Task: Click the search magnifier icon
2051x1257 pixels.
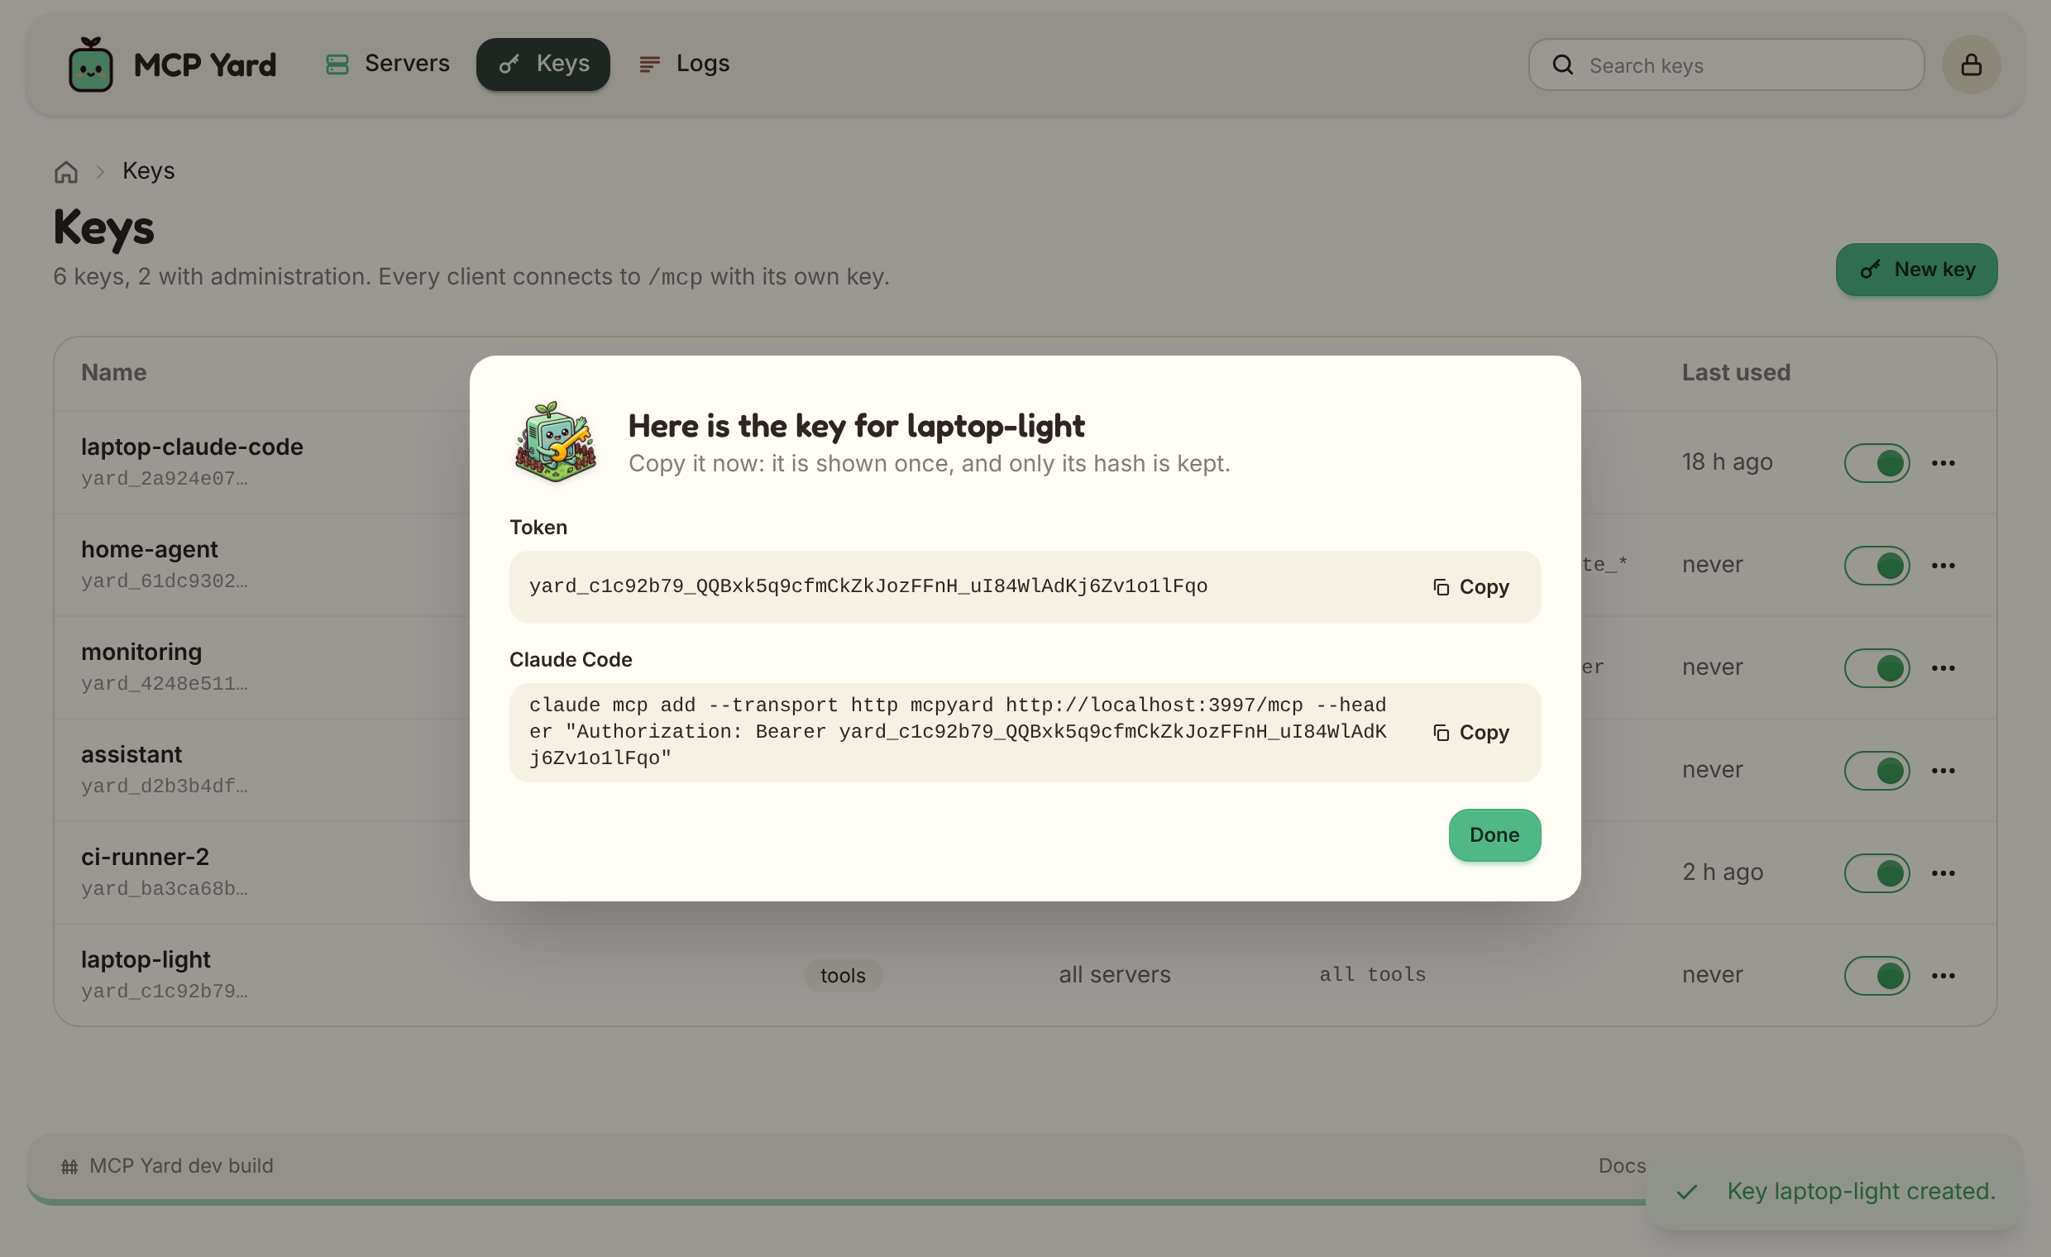Action: pos(1563,65)
